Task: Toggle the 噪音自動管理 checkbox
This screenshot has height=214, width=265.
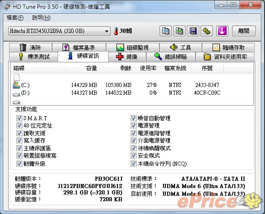Action: click(133, 118)
